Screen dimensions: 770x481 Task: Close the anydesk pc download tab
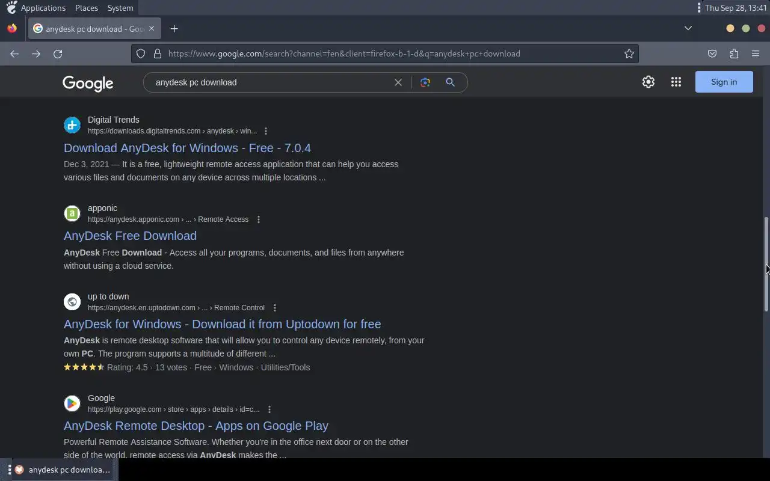tap(152, 28)
